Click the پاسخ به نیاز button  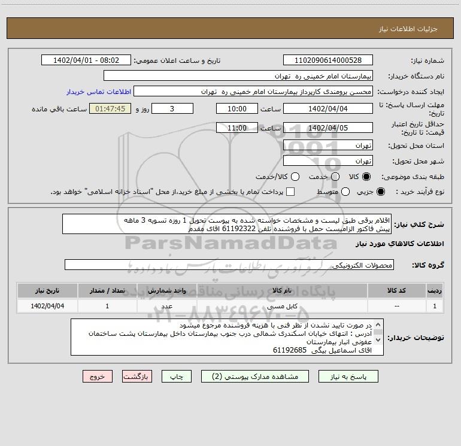tap(348, 377)
